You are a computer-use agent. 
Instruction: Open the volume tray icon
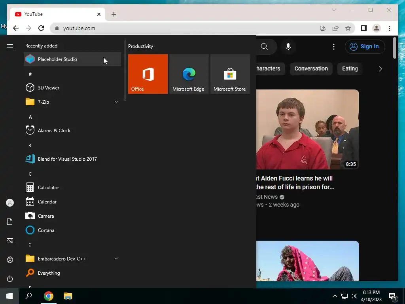click(354, 296)
